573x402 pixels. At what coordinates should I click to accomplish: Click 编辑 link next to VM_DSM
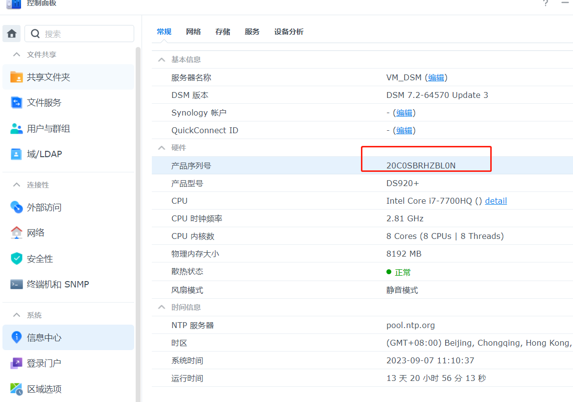pos(436,78)
